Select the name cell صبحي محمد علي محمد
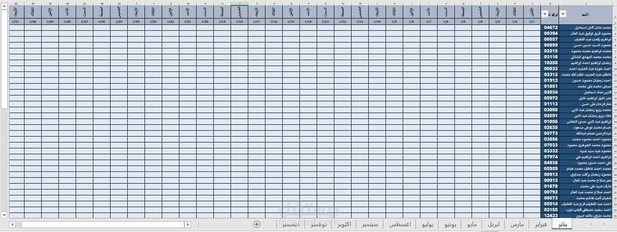 tap(586, 86)
